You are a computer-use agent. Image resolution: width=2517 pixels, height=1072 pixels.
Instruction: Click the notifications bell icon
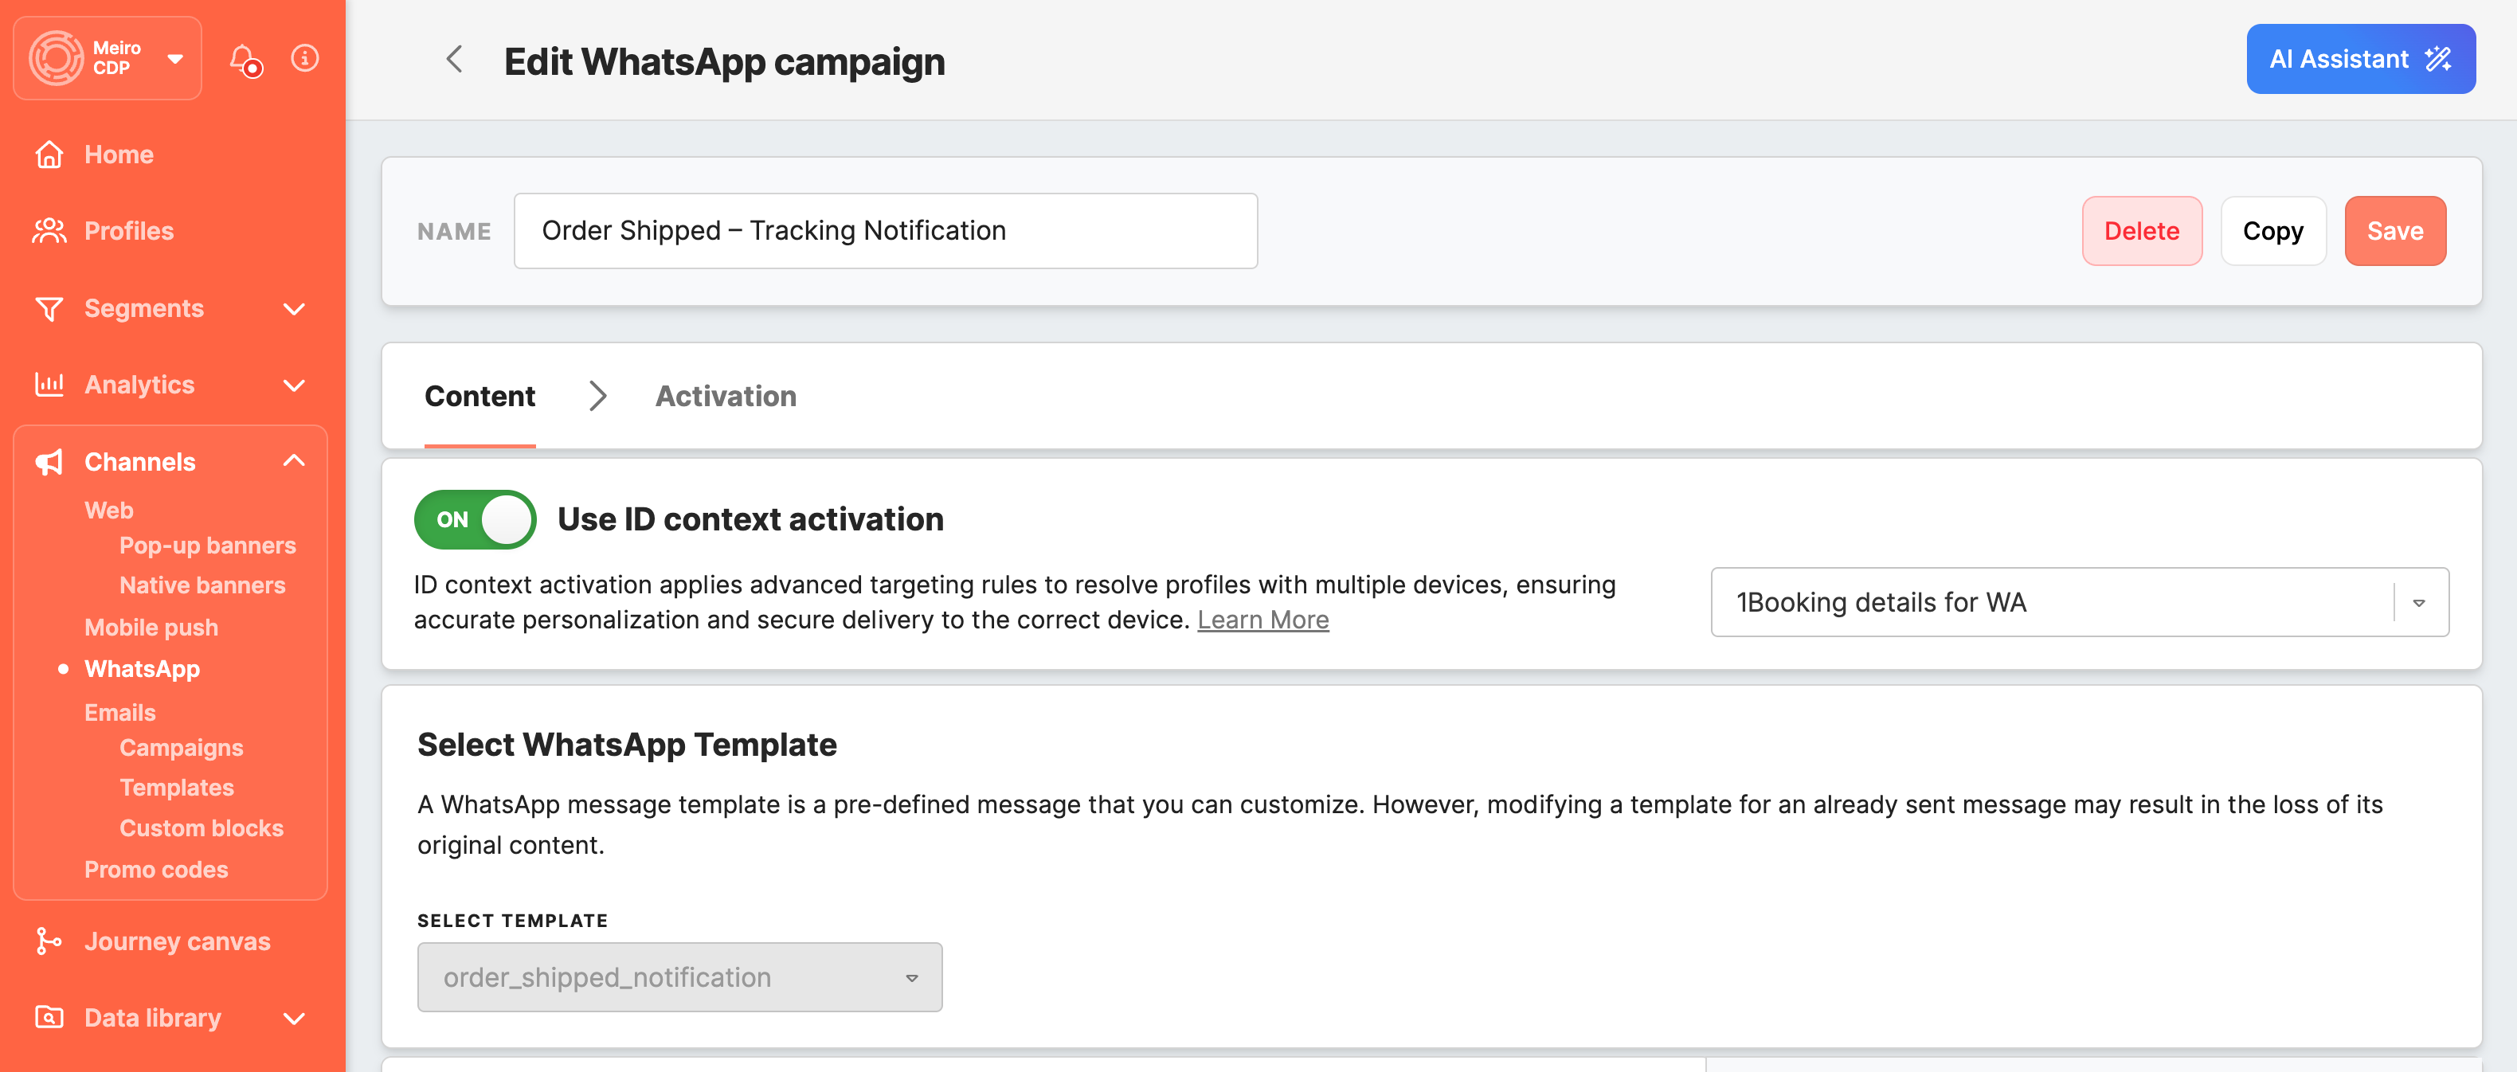[245, 59]
